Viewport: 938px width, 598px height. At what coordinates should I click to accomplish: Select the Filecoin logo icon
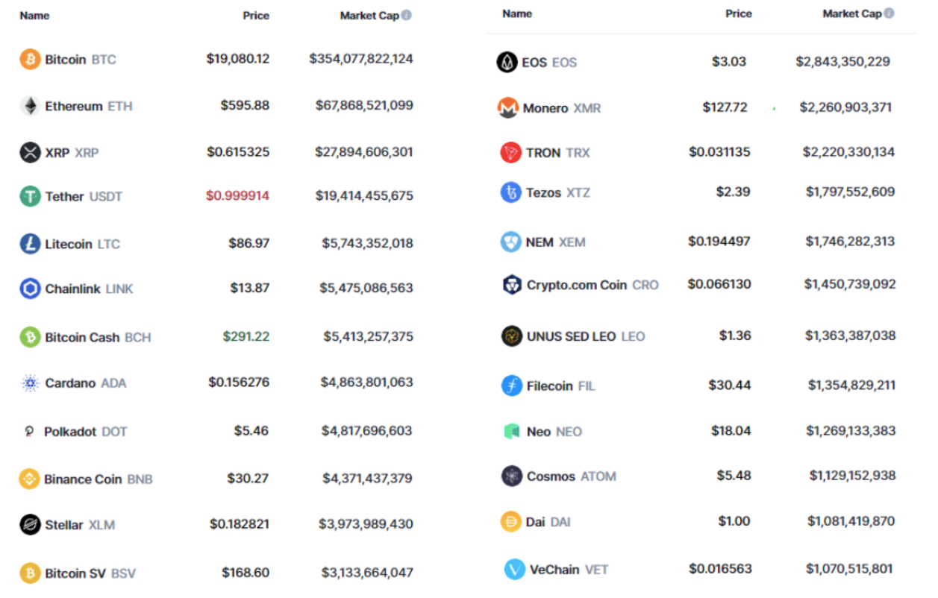pos(511,385)
